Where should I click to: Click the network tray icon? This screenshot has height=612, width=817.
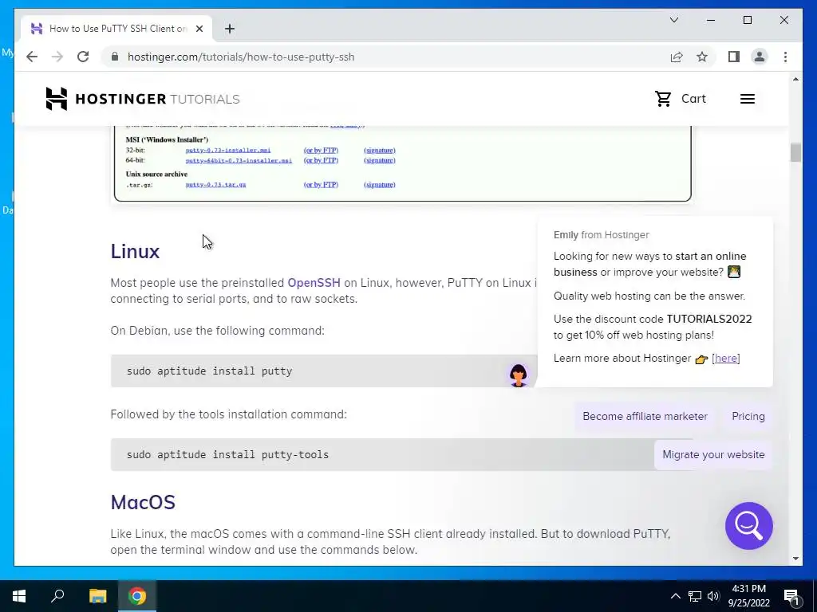tap(695, 596)
